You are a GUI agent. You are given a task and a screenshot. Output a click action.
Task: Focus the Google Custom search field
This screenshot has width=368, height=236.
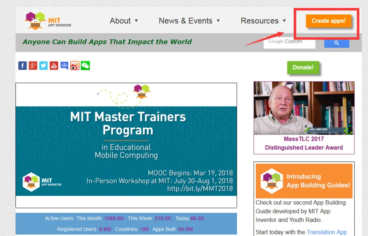(289, 43)
